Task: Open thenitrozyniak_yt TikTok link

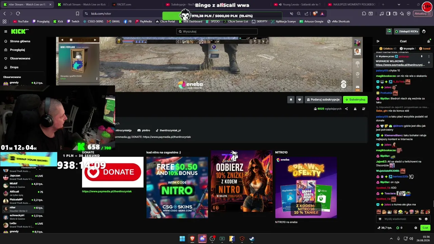Action: (168, 130)
